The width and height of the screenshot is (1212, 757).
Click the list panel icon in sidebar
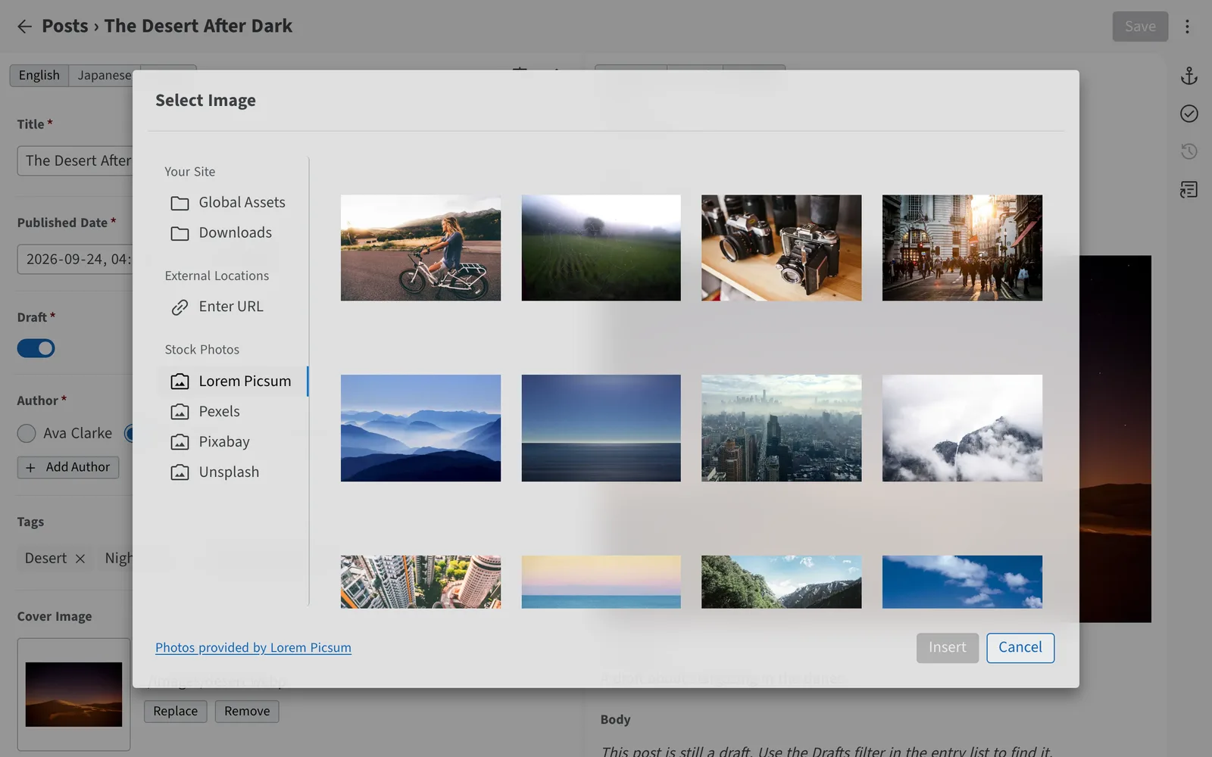pos(1189,189)
